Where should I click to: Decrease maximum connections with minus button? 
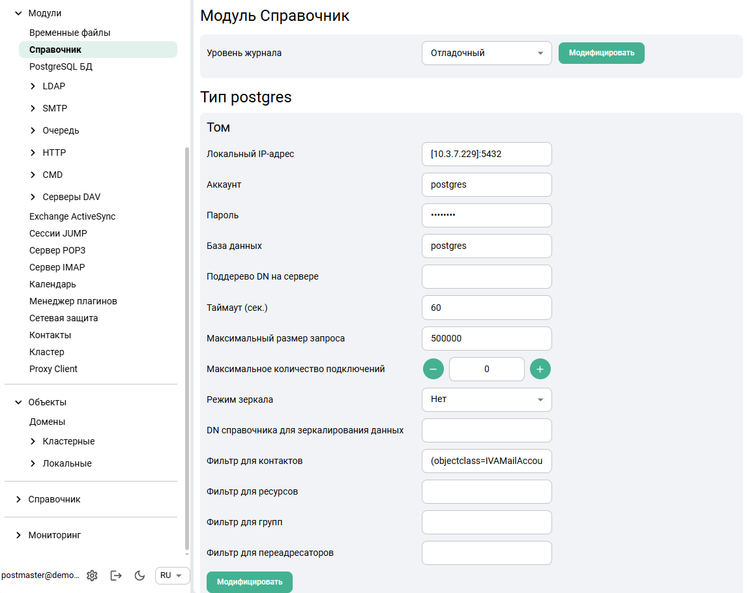433,369
